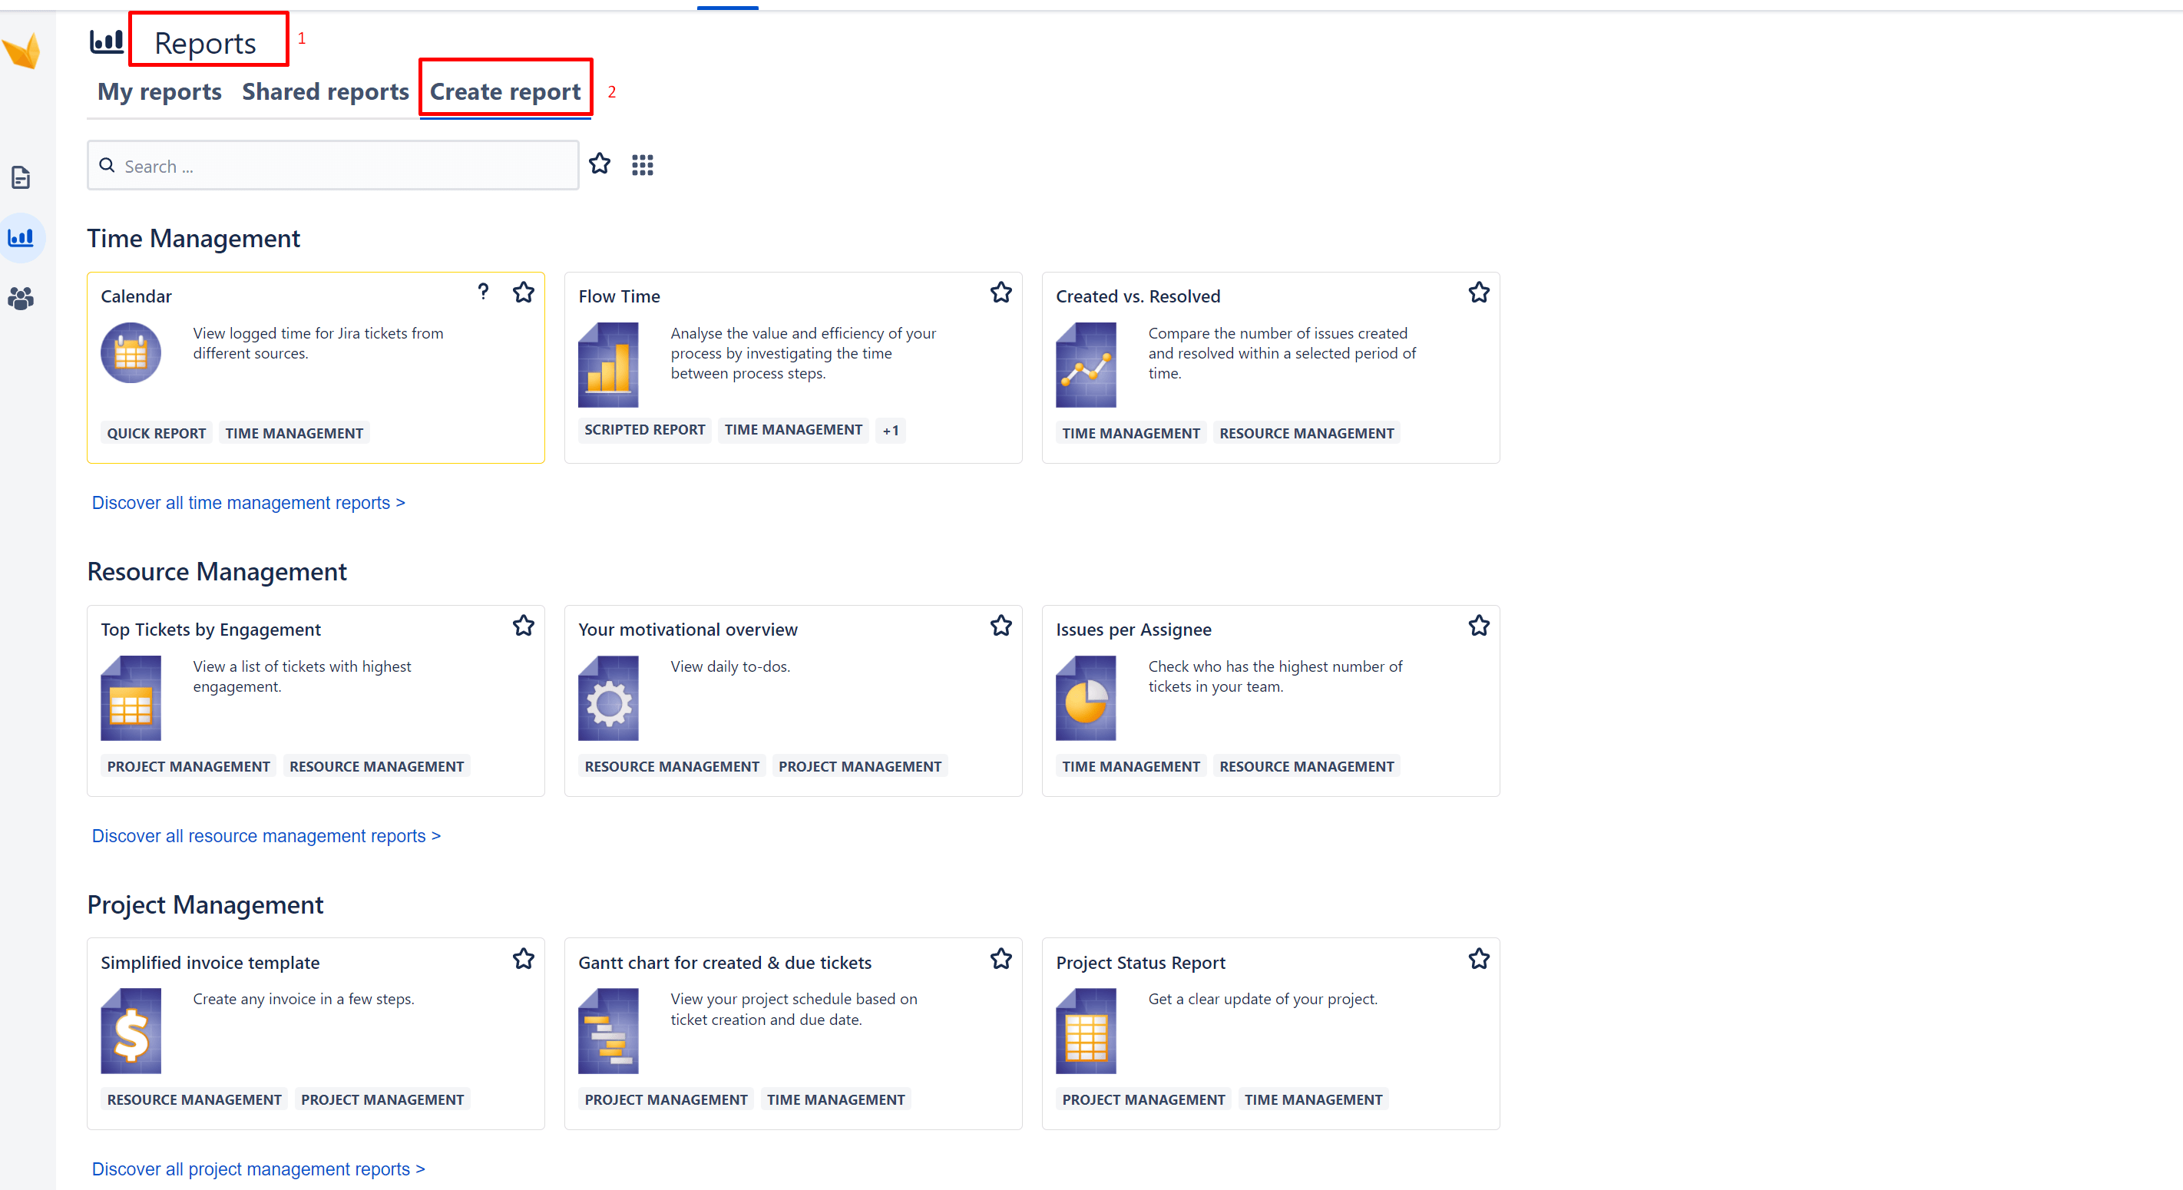Favorite the Issues per Assignee star
The height and width of the screenshot is (1190, 2183).
pos(1479,626)
